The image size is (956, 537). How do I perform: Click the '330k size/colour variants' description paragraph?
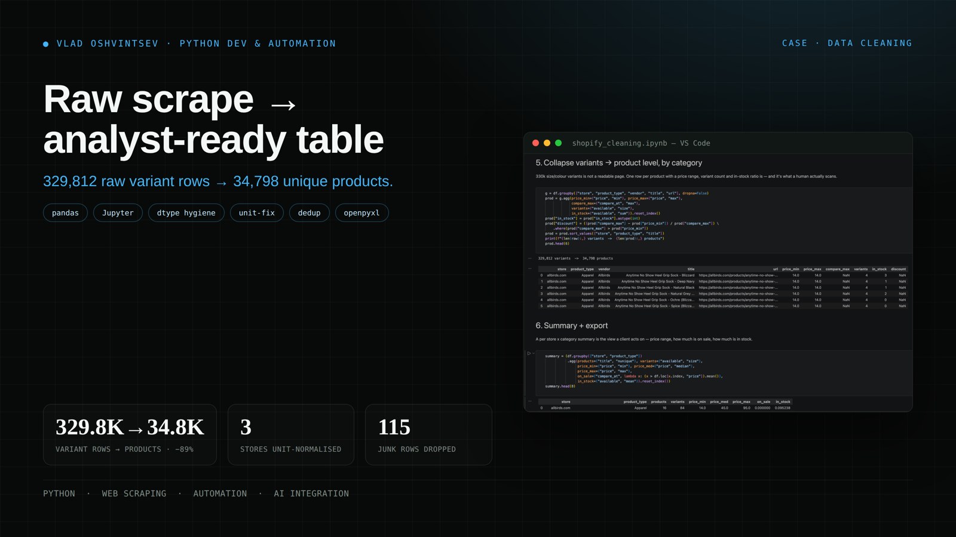(686, 177)
